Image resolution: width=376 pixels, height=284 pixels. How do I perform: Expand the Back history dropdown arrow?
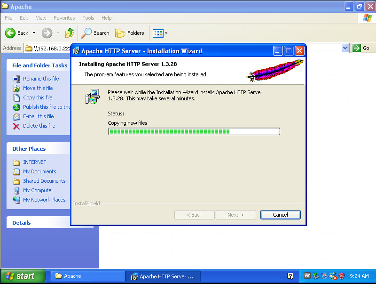[34, 33]
